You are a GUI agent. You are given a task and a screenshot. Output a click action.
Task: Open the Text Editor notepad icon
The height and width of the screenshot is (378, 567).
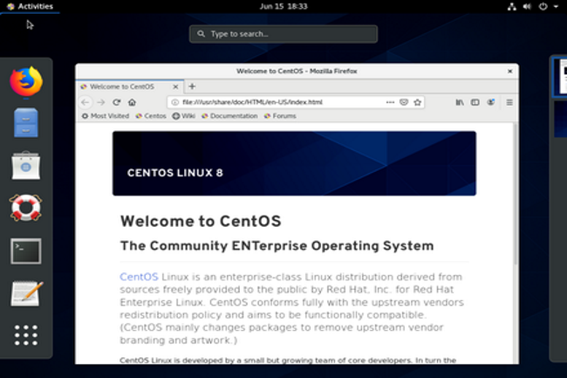[27, 293]
